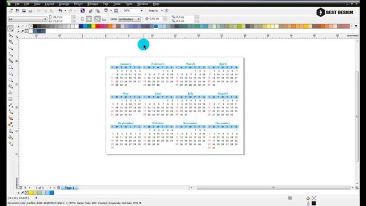Open the Bitmaps menu
The width and height of the screenshot is (366, 206).
(x=93, y=4)
